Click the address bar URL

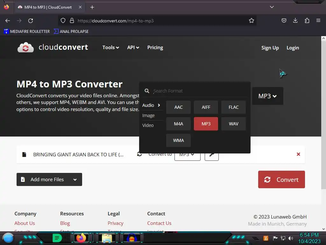tap(116, 21)
